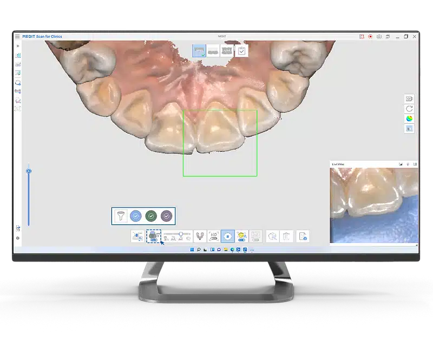Expand the left sidebar with double chevron
Viewport: 433px width, 346px height.
click(18, 46)
